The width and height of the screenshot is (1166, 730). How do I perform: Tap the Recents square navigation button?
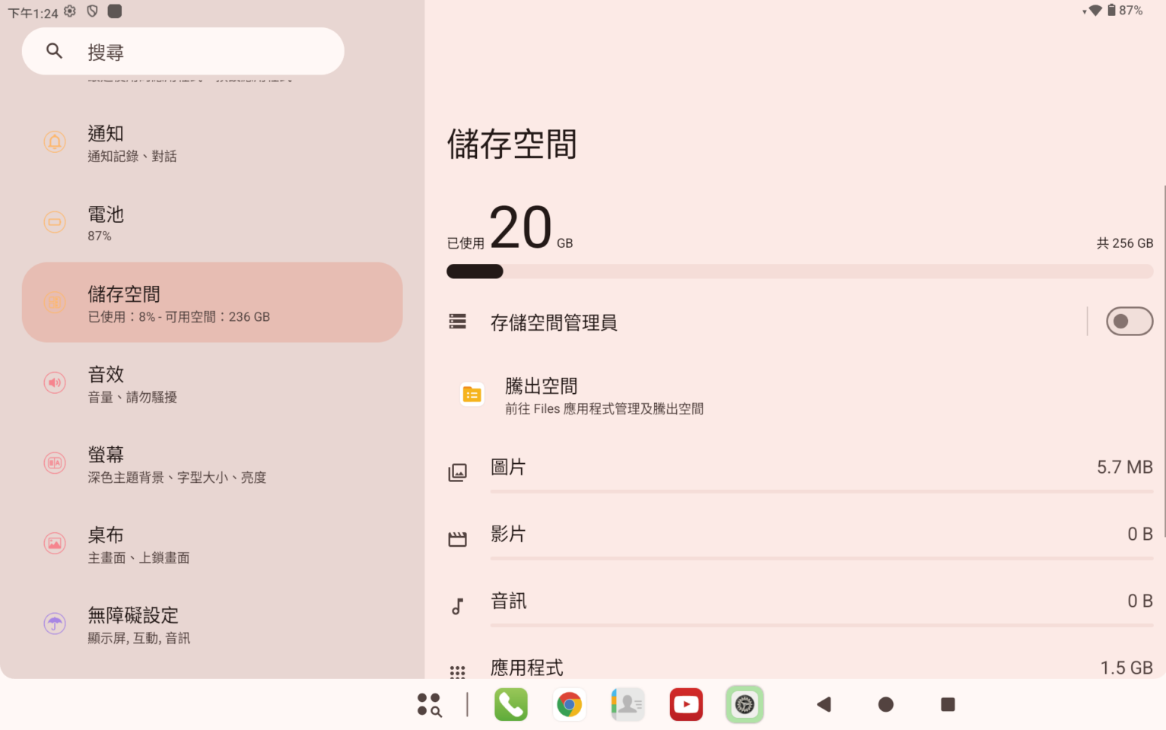coord(948,705)
